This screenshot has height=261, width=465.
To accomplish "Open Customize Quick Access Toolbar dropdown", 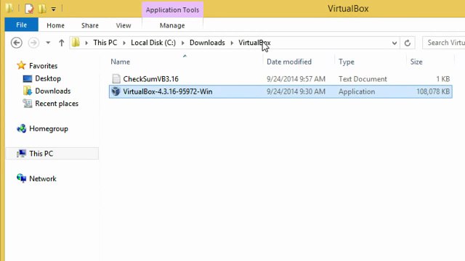I will tap(53, 9).
